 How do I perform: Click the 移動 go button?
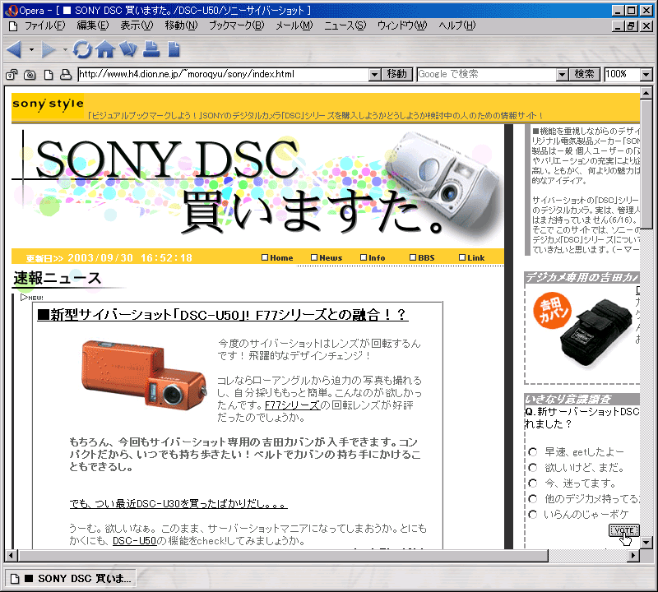click(x=397, y=75)
